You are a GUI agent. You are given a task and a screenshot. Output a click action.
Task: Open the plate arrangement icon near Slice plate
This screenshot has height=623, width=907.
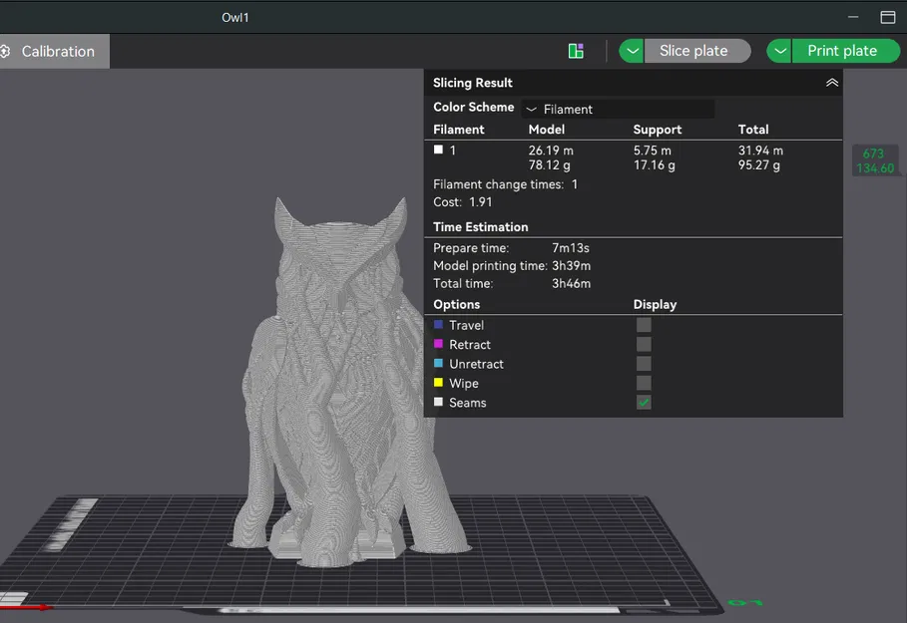(576, 50)
